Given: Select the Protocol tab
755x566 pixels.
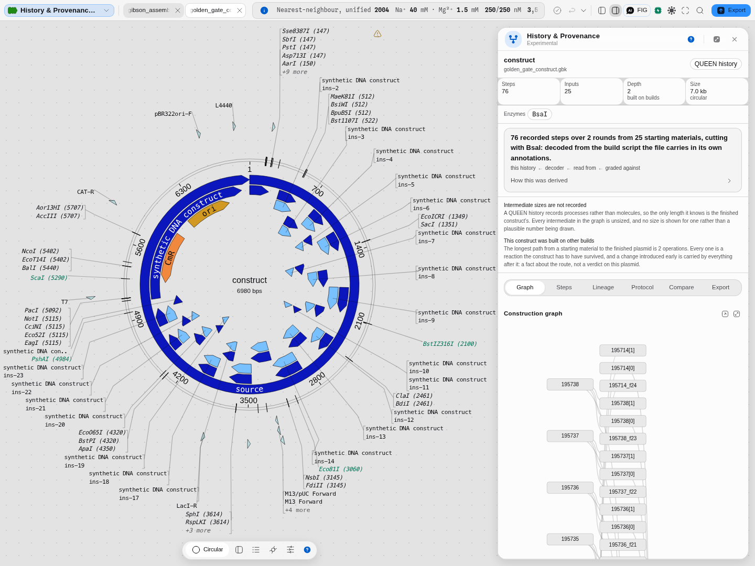Looking at the screenshot, I should click(642, 288).
